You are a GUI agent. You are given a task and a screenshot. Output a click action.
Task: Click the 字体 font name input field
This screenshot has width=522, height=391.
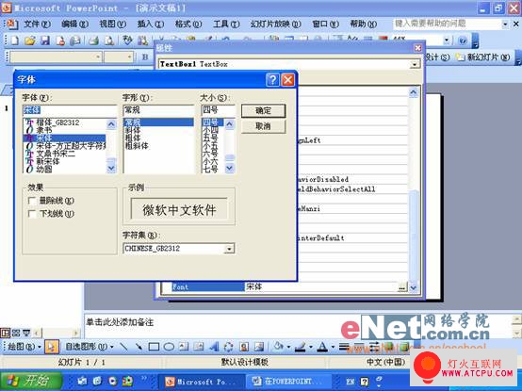click(x=70, y=110)
